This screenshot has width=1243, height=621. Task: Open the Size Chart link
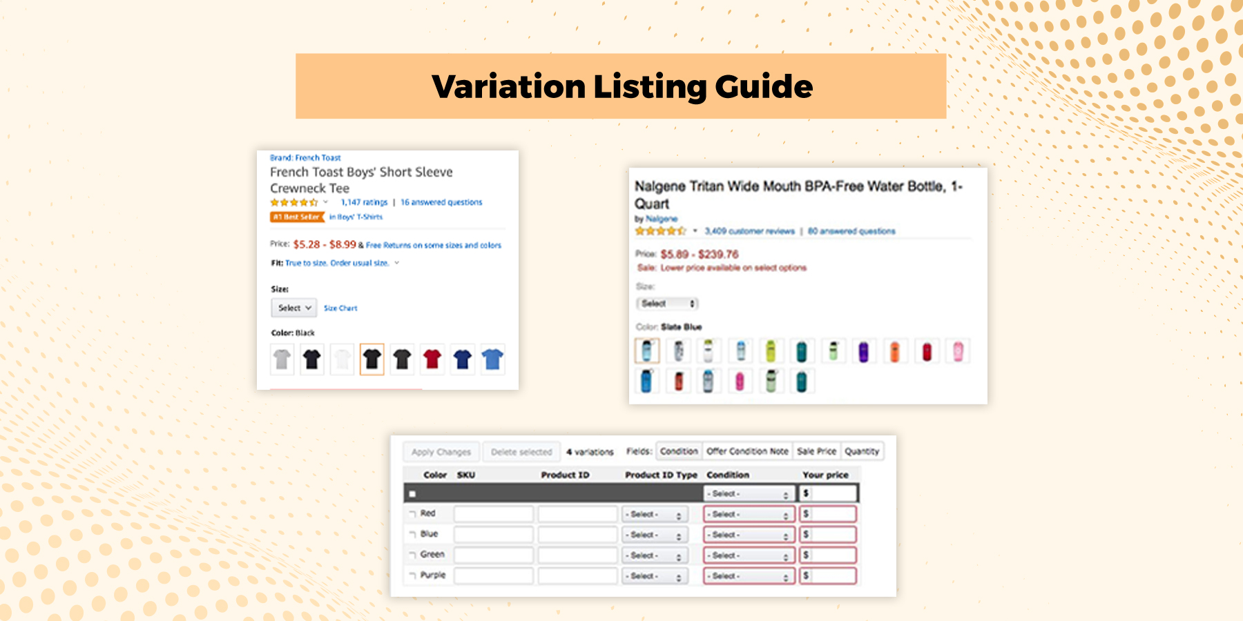click(340, 308)
